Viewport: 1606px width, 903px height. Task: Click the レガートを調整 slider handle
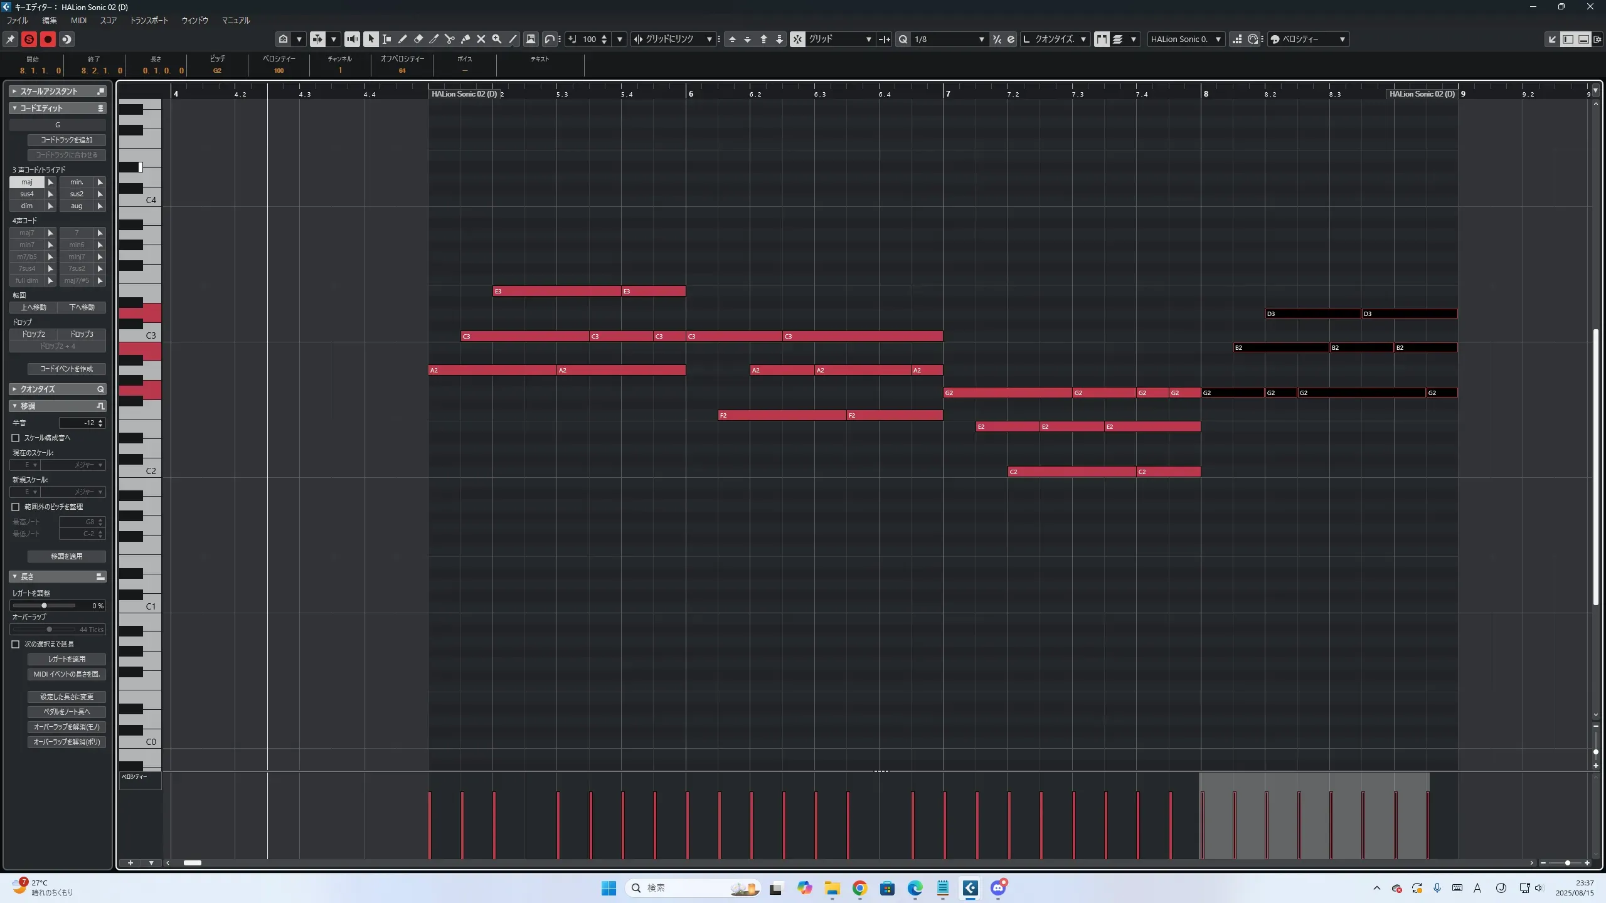click(x=44, y=606)
